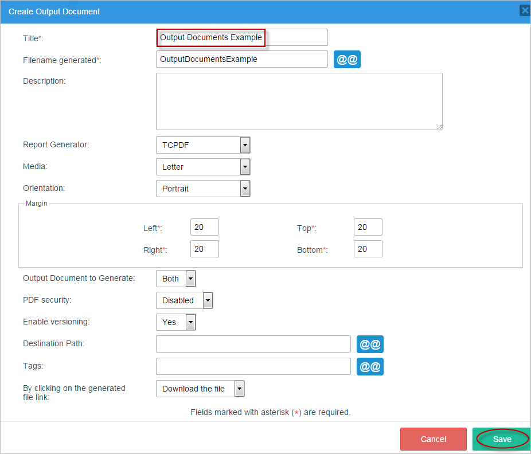Screen dimensions: 531x454
Task: Click into the Destination Path field
Action: (253, 344)
